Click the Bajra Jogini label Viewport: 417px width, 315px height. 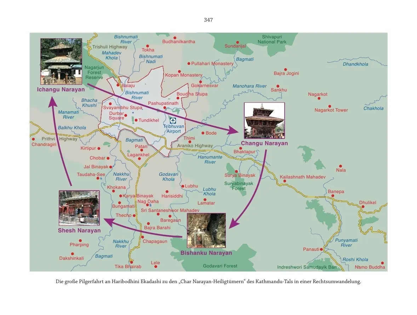286,73
